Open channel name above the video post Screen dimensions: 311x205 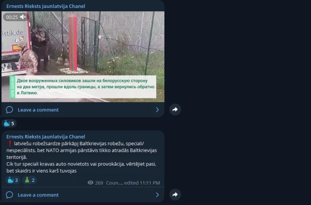point(46,6)
